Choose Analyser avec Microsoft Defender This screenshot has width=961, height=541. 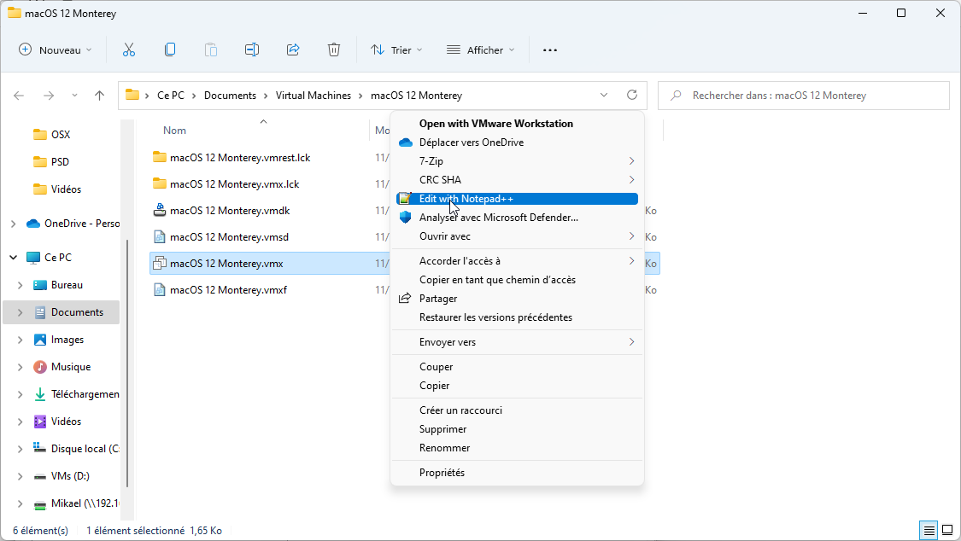click(518, 218)
